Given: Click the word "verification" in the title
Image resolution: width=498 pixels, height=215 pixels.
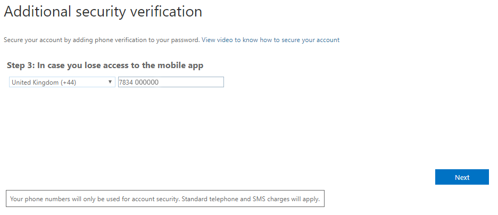Looking at the screenshot, I should [168, 12].
